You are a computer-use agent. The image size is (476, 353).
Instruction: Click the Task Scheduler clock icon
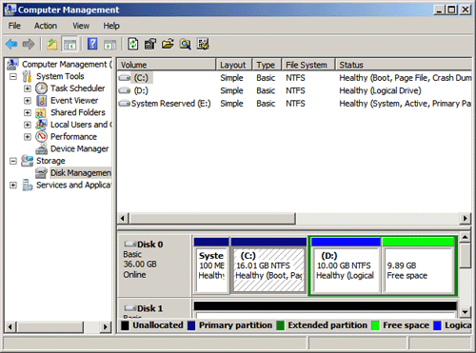coord(41,88)
